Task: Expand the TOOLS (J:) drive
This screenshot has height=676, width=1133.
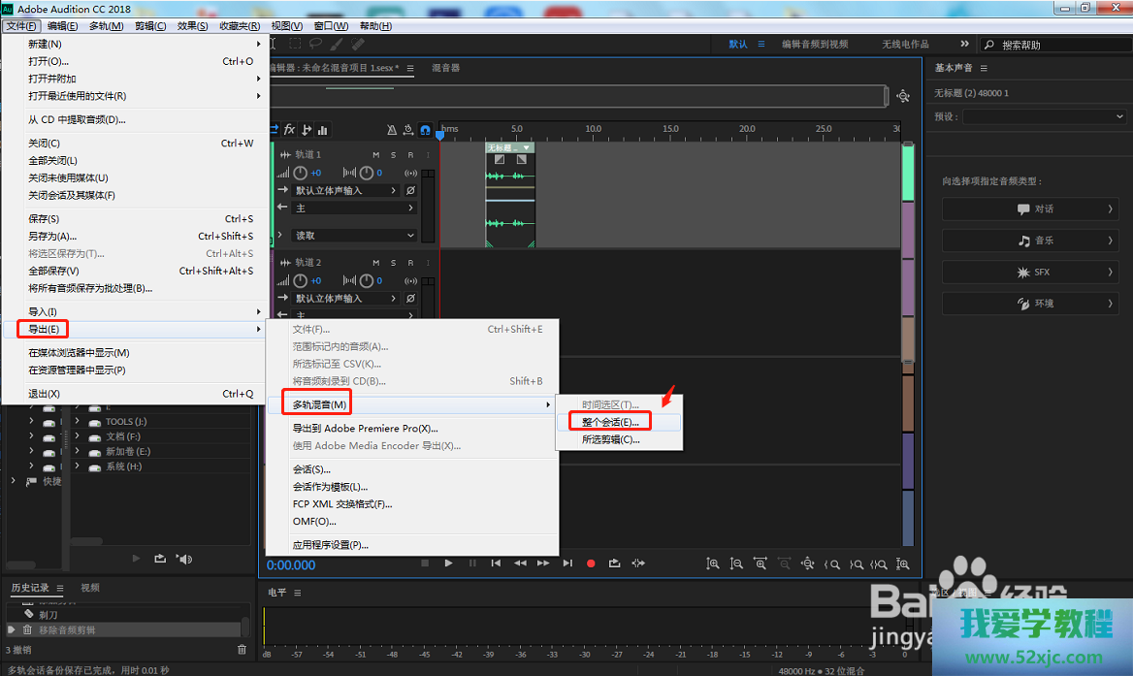Action: click(x=77, y=422)
